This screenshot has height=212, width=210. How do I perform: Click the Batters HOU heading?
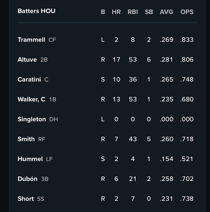(x=36, y=11)
